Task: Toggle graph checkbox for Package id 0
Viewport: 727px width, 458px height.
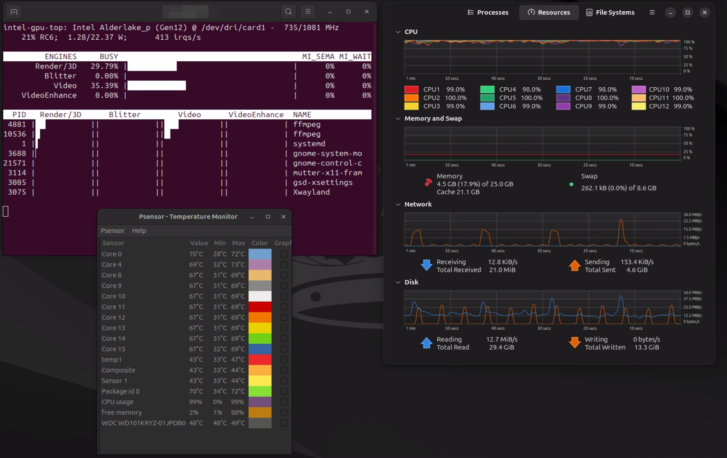Action: [x=284, y=391]
